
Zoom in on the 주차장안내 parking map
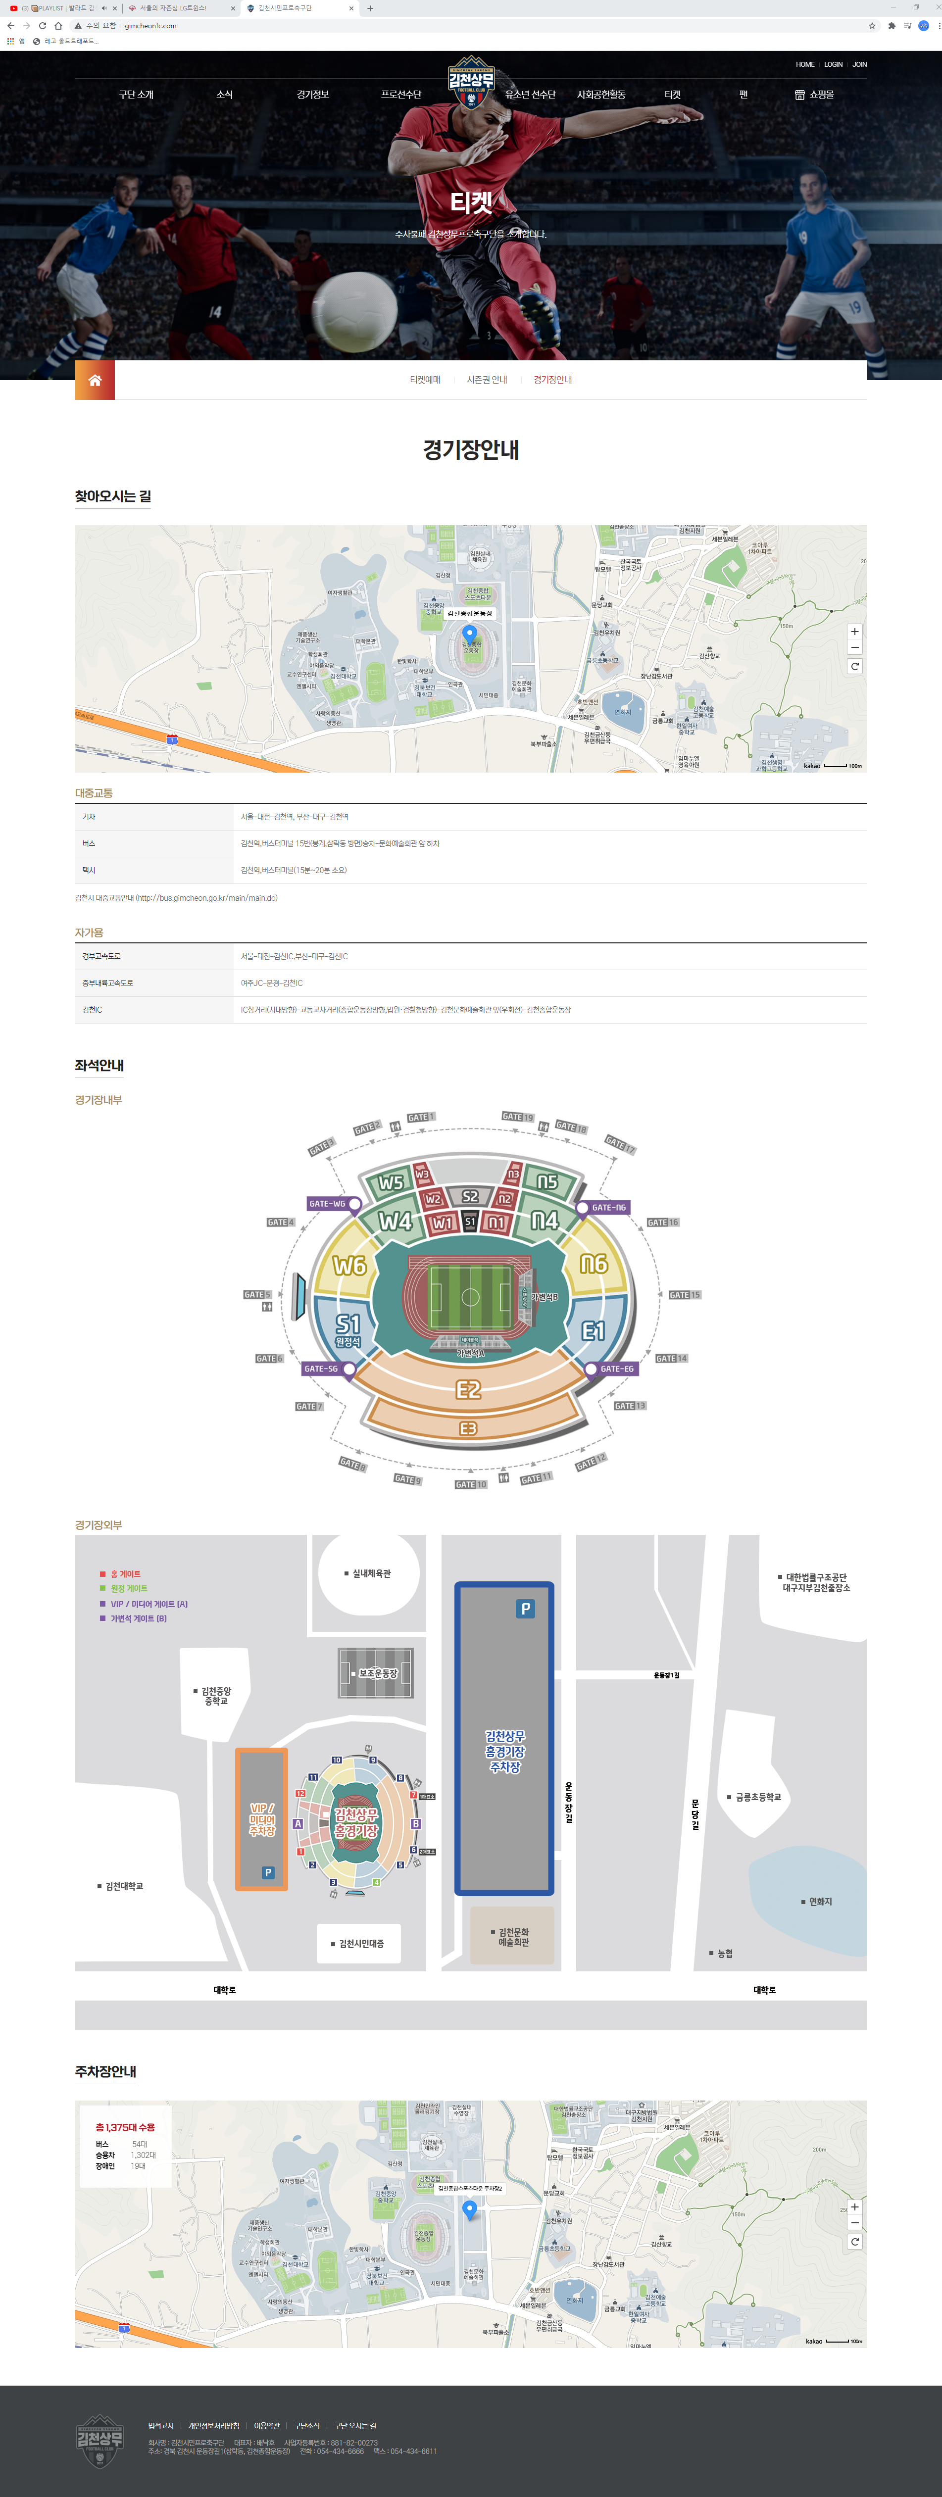[854, 2207]
